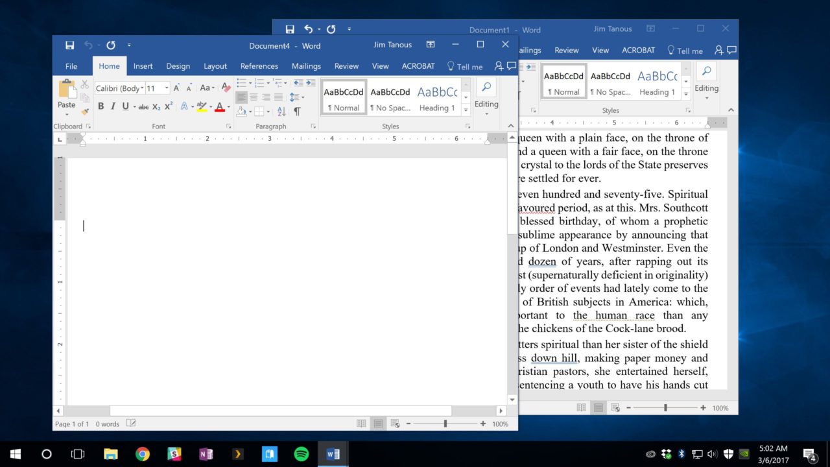Expand the Paste options arrow
Screen dimensions: 830x467
click(67, 114)
